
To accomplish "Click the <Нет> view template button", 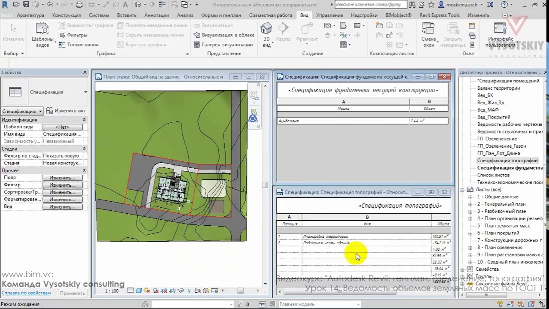I will (x=62, y=127).
